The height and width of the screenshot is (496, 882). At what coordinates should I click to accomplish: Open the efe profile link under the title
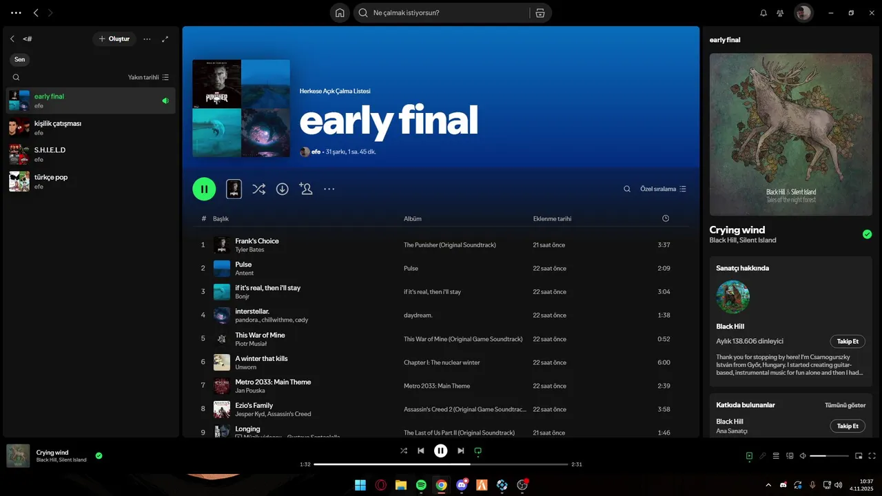click(x=316, y=152)
